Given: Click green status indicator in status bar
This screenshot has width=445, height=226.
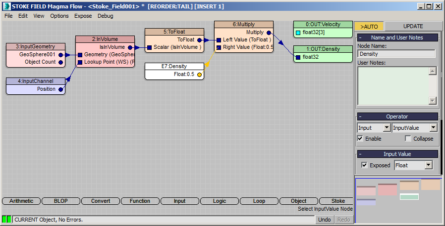Looking at the screenshot, I should coord(6,219).
